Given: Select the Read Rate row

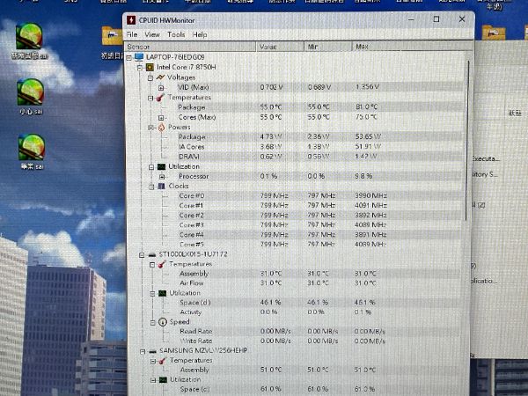Looking at the screenshot, I should [x=320, y=332].
